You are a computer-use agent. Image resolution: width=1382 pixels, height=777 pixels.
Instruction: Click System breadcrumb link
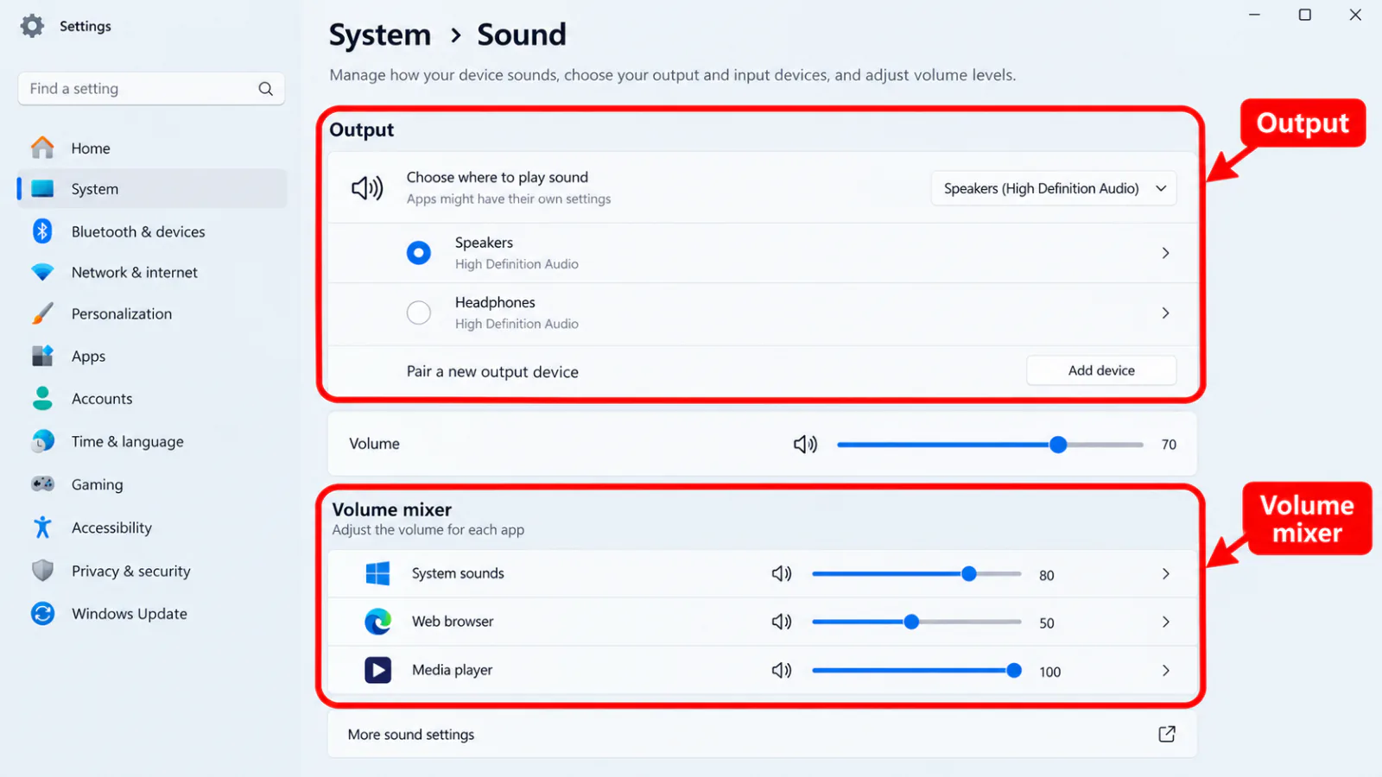point(379,35)
